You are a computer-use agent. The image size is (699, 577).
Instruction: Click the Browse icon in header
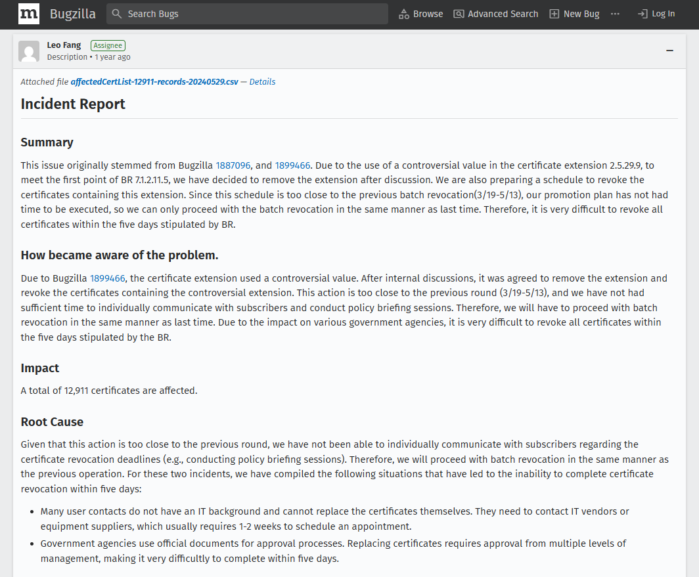[x=404, y=14]
